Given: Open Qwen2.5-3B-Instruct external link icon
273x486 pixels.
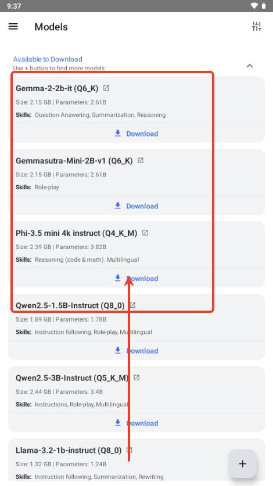Looking at the screenshot, I should (x=136, y=377).
